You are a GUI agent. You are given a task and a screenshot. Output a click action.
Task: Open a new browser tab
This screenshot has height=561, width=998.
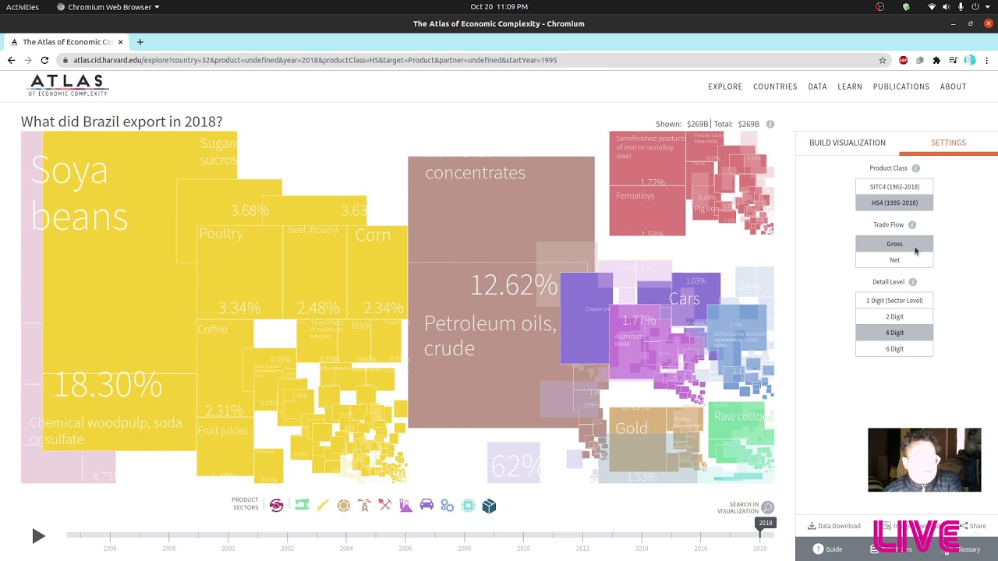tap(140, 42)
